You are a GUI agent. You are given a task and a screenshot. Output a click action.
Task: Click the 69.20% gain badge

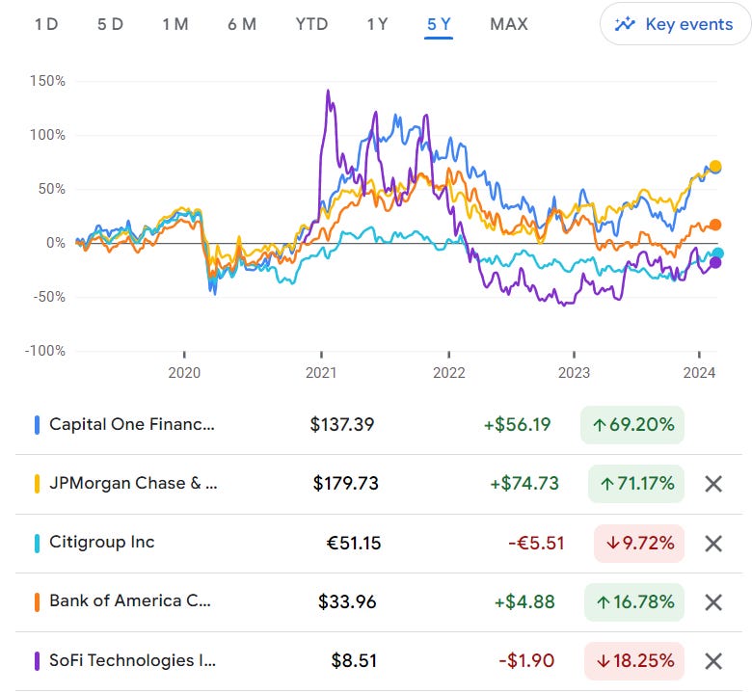[x=632, y=425]
